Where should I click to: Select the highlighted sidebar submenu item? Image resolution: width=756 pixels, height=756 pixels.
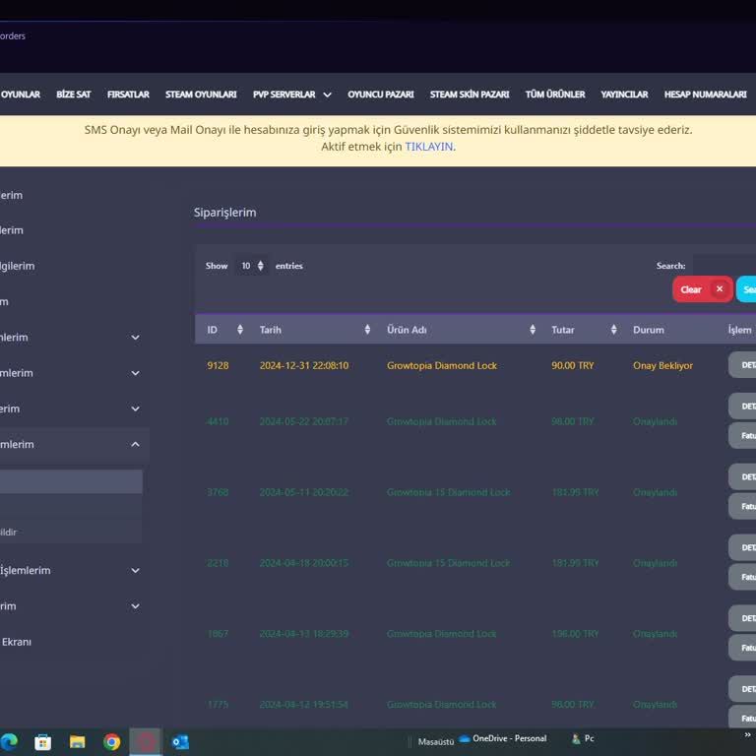[x=71, y=481]
